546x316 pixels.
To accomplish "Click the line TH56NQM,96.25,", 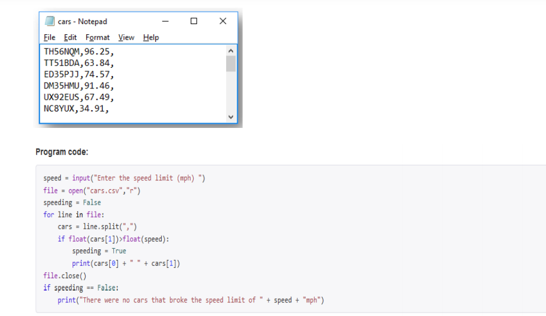I will 79,52.
